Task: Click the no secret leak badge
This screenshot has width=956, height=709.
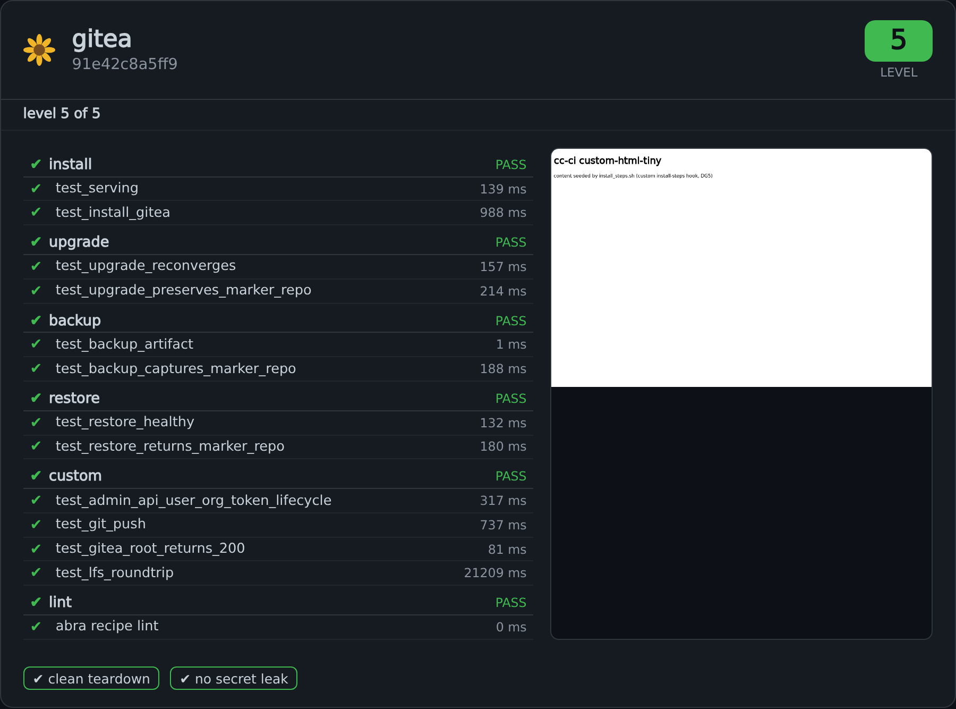Action: pos(234,678)
